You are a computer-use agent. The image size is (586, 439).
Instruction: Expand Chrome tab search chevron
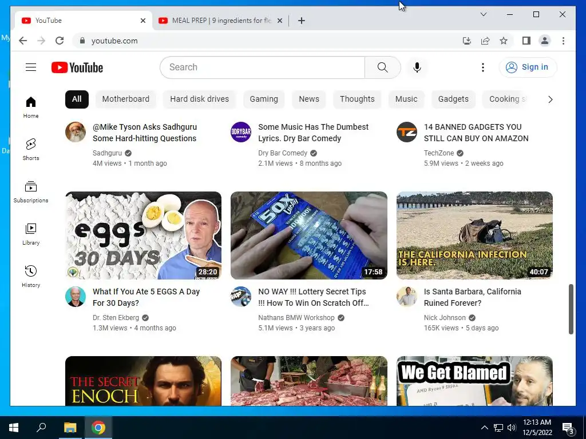coord(483,14)
